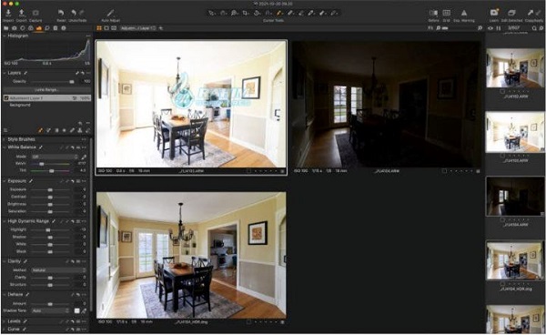The width and height of the screenshot is (546, 335).
Task: Click the Import icon in toolbar
Action: (8, 14)
